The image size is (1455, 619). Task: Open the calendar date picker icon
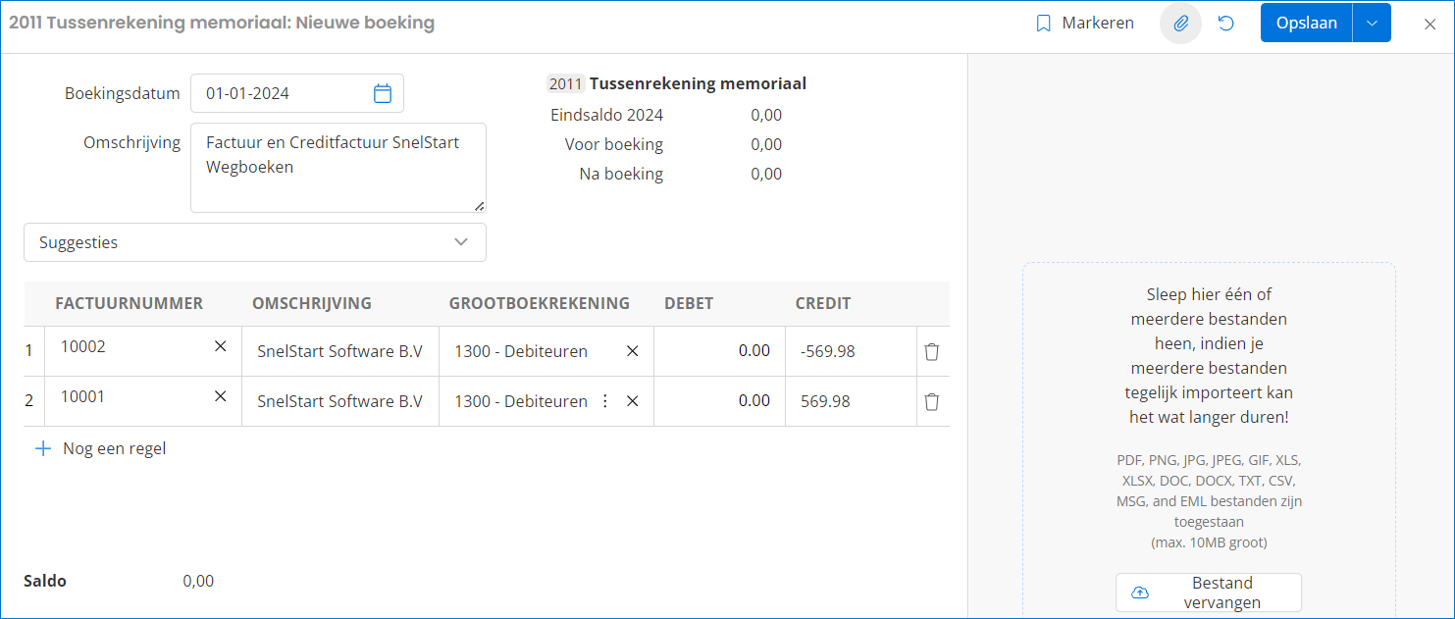[383, 94]
